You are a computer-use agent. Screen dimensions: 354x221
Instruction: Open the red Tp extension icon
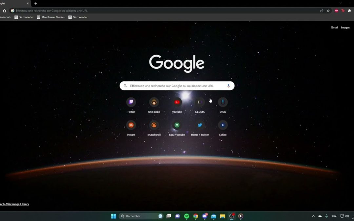pos(343,10)
